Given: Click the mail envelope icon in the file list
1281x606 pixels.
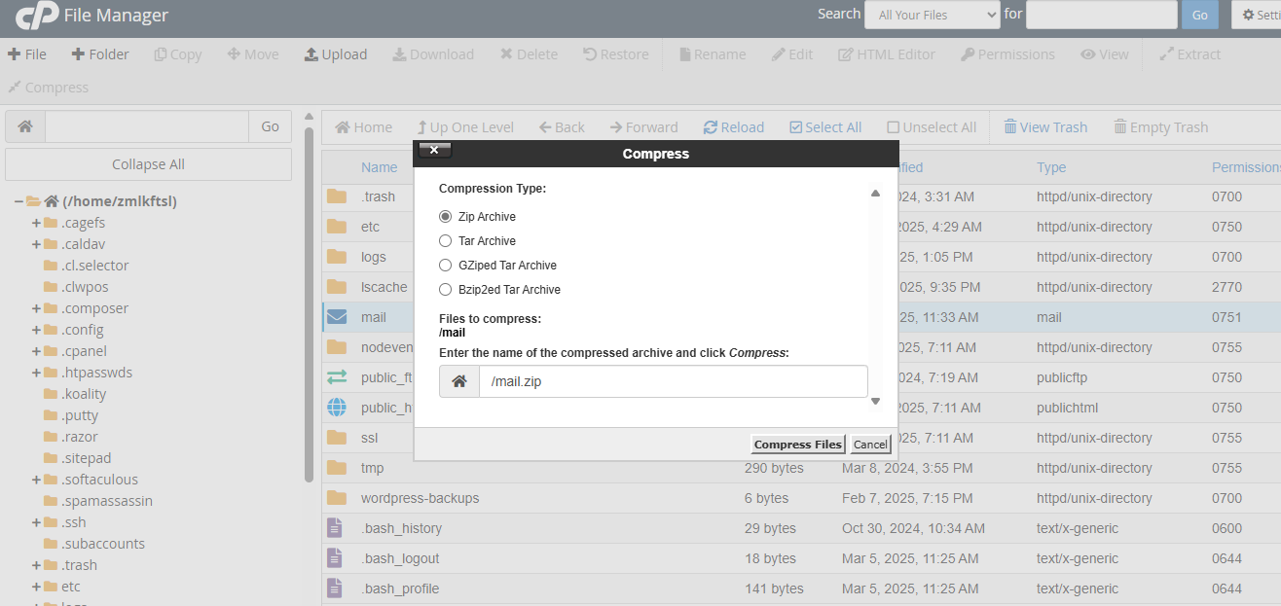Looking at the screenshot, I should coord(337,317).
